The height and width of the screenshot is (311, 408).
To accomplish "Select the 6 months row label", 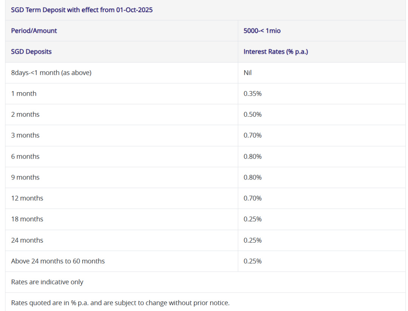I will click(25, 156).
